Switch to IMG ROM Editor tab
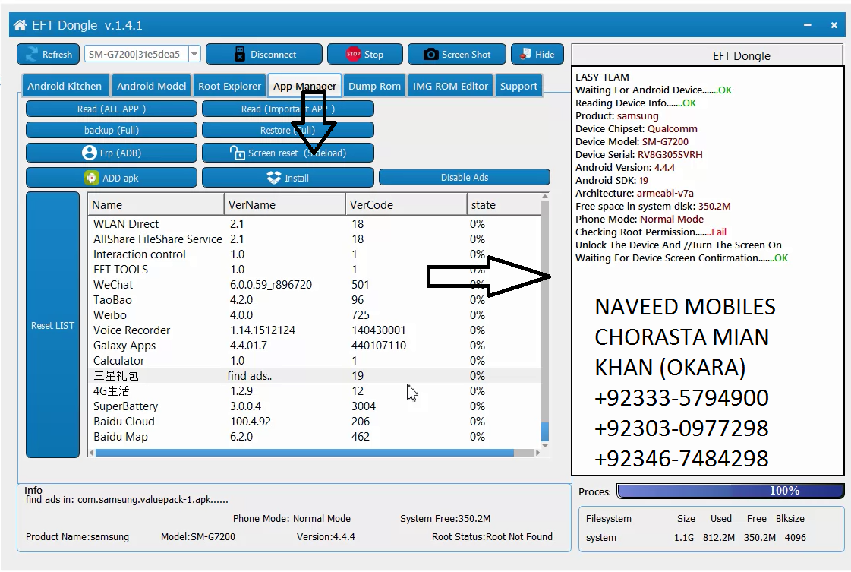Screen dimensions: 851x572 coord(450,86)
